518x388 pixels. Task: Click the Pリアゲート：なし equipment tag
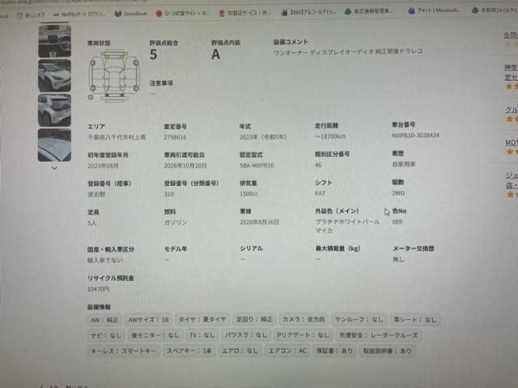click(303, 335)
